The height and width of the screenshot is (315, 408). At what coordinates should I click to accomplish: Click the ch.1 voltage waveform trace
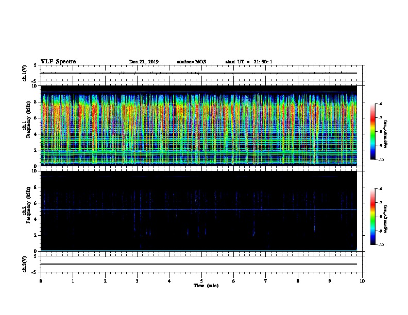coord(199,73)
